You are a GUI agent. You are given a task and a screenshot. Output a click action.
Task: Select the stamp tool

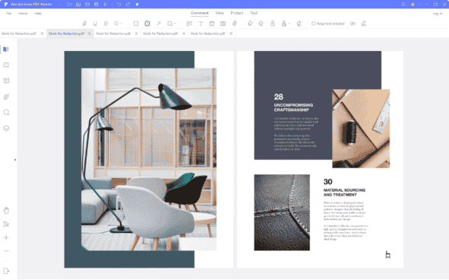click(x=273, y=24)
